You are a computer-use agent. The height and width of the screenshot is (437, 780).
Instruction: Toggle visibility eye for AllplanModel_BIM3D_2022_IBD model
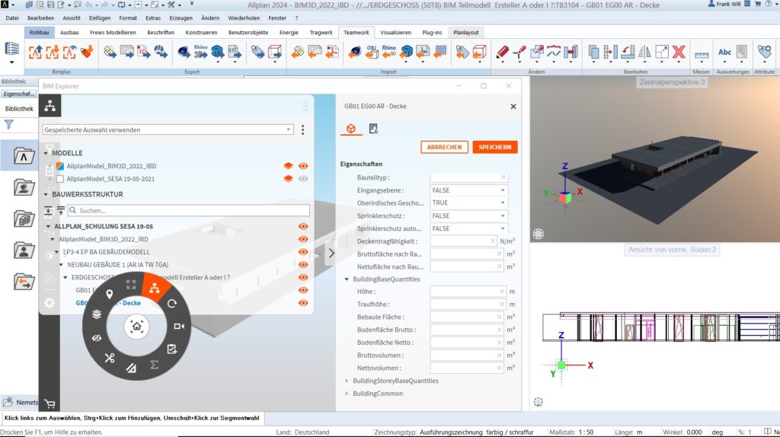tap(303, 165)
